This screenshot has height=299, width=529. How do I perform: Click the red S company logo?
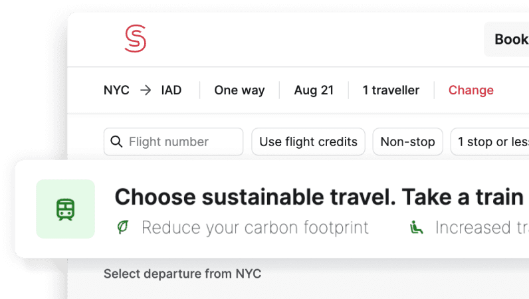point(136,39)
